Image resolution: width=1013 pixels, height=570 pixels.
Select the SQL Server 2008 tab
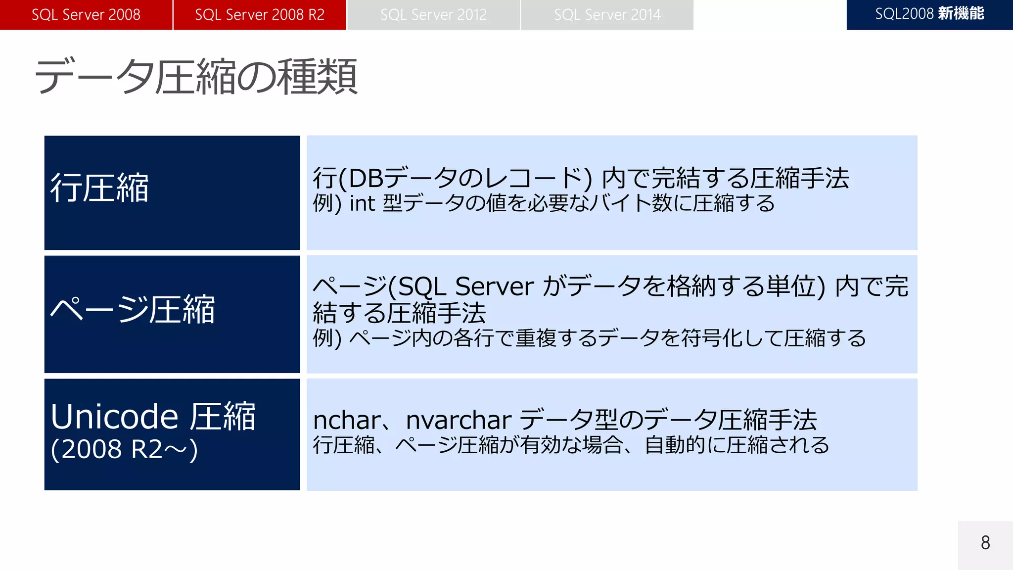coord(86,15)
